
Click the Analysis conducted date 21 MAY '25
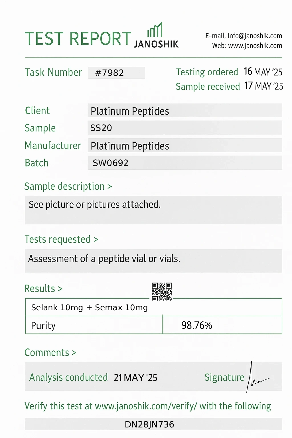pos(135,378)
